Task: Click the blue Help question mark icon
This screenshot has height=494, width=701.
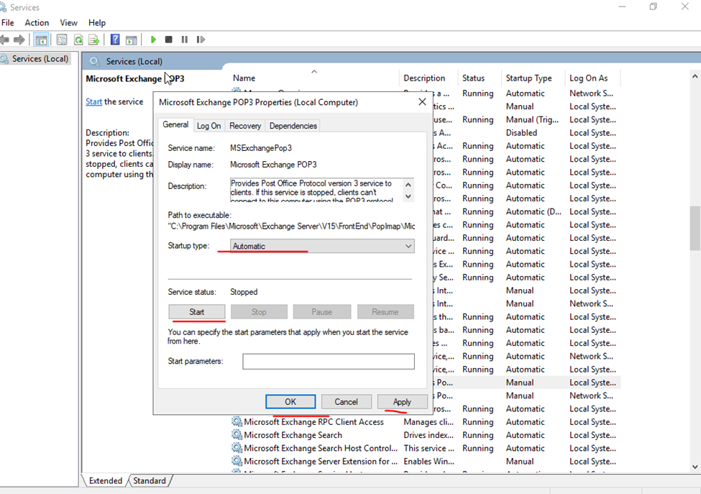Action: coord(115,40)
